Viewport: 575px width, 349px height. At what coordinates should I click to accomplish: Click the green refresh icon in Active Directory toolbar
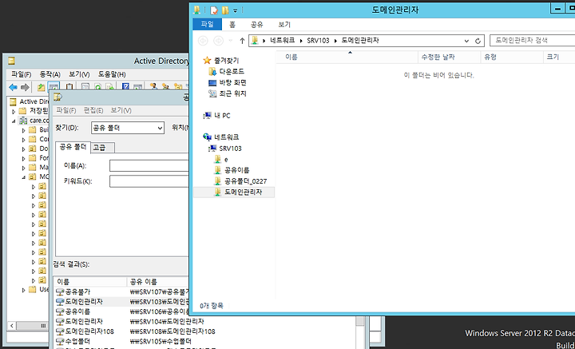tap(97, 87)
